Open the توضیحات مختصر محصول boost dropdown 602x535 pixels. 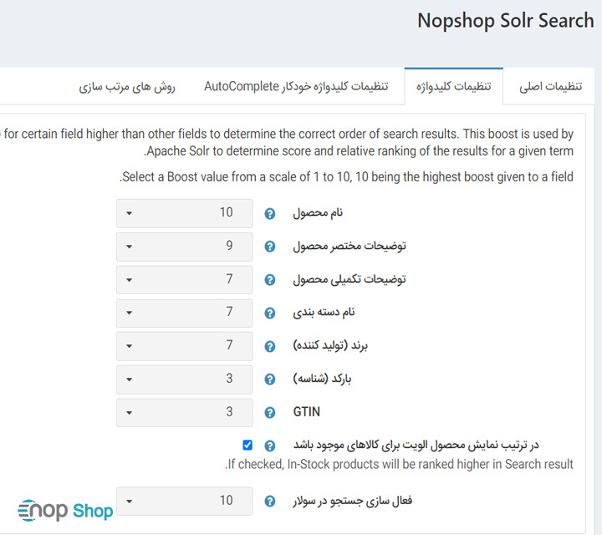184,247
